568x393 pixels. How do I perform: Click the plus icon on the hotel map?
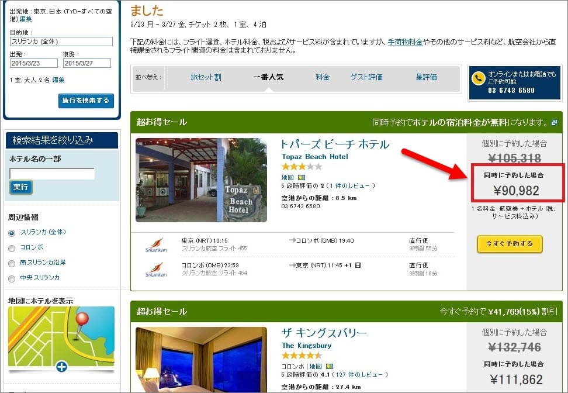61,367
